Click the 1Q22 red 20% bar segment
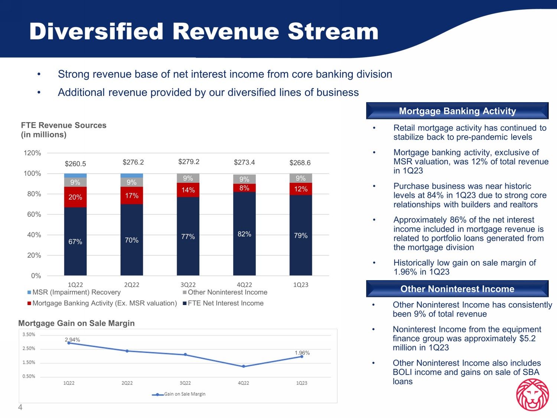The width and height of the screenshot is (557, 418). coord(75,197)
